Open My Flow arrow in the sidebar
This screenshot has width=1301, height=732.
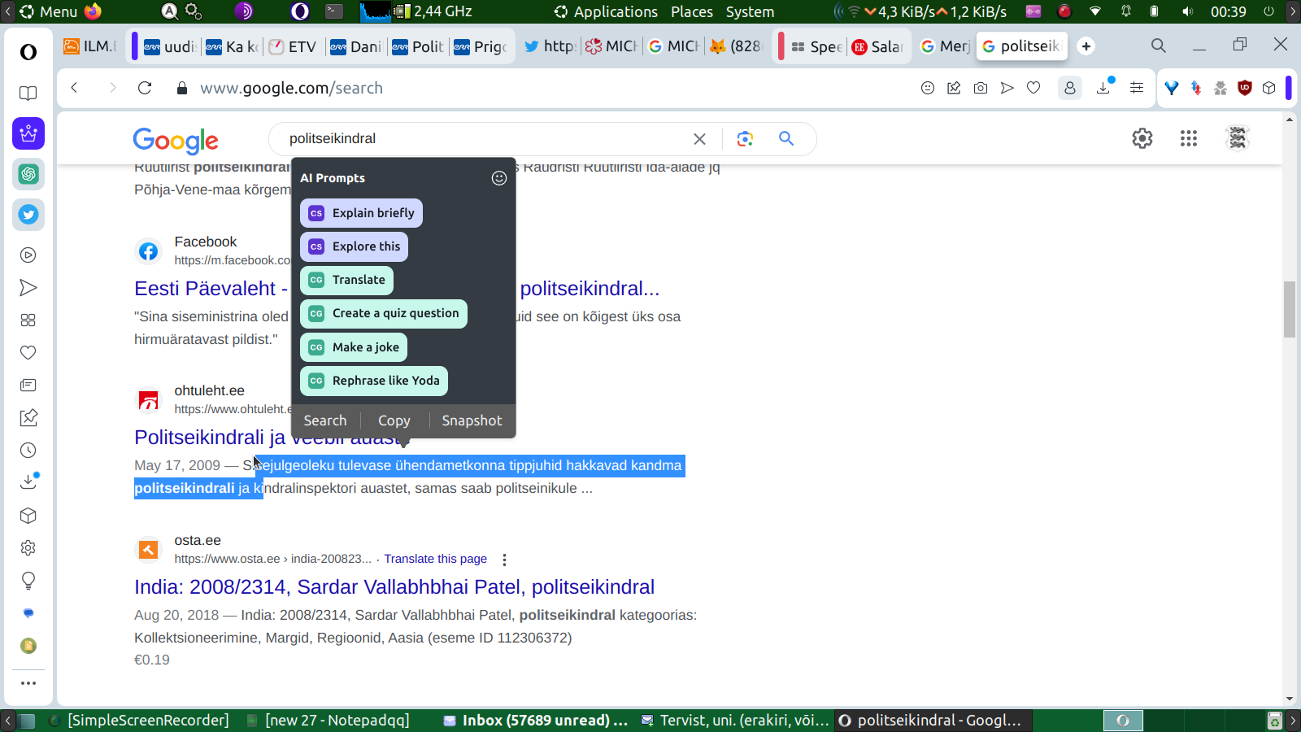[x=28, y=288]
